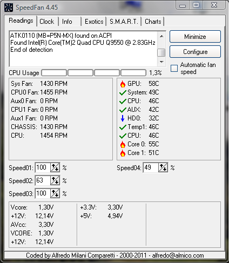Image resolution: width=229 pixels, height=263 pixels.
Task: Enable the Automatic fan speed checkbox
Action: click(174, 69)
